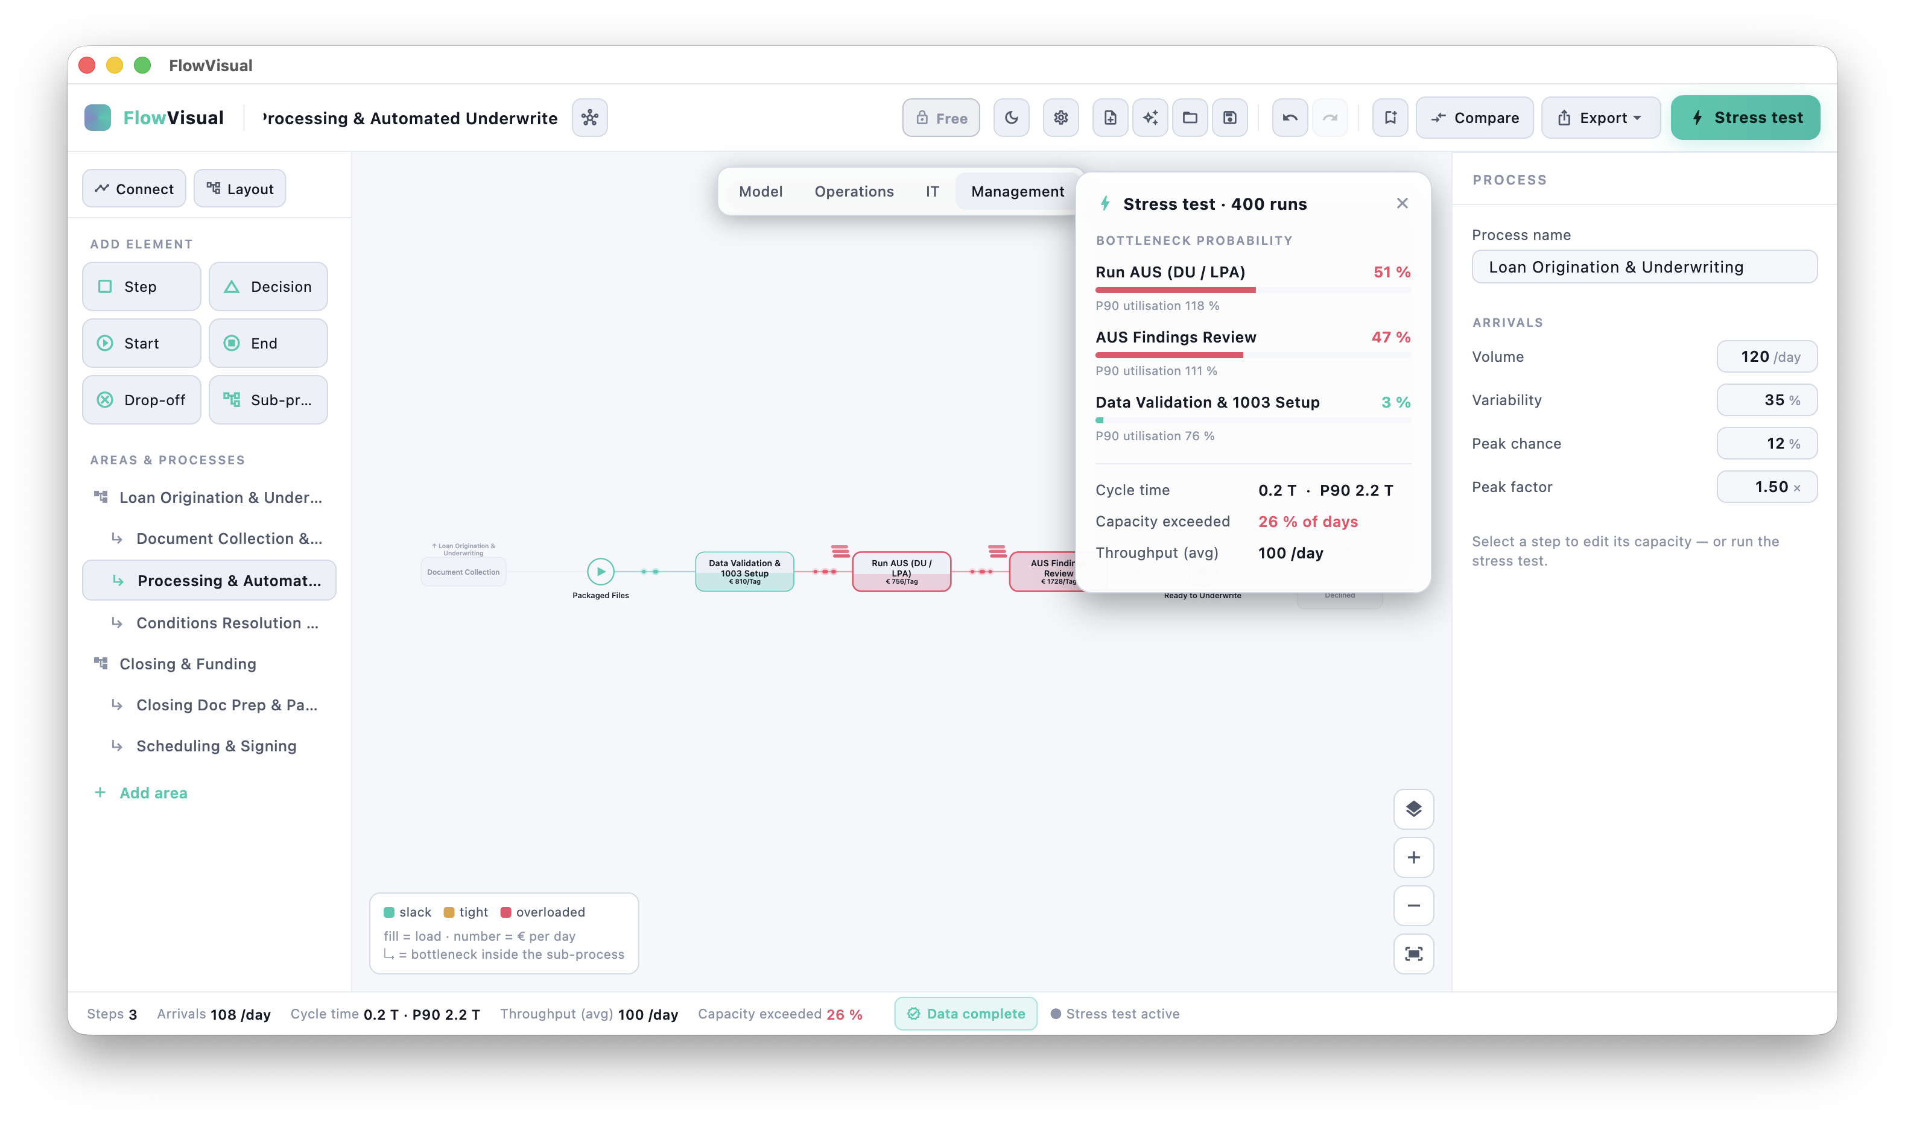Select the Packaged Files start node
This screenshot has height=1124, width=1905.
coord(601,571)
